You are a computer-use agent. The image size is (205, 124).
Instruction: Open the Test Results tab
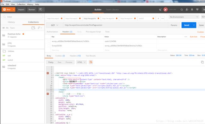(91, 56)
